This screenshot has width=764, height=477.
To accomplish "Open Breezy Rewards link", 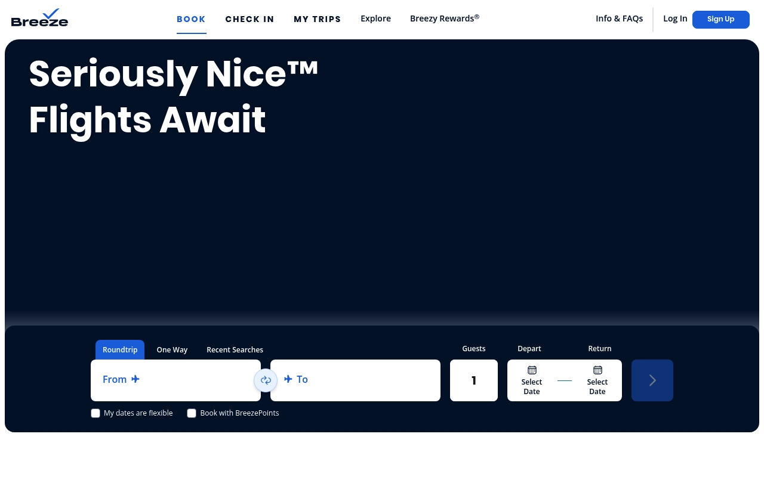I will pyautogui.click(x=445, y=18).
